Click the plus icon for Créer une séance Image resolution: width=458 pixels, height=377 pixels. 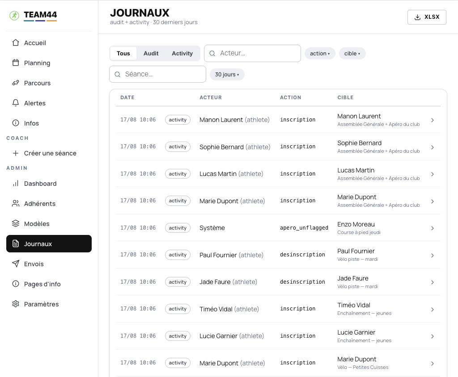pyautogui.click(x=16, y=153)
